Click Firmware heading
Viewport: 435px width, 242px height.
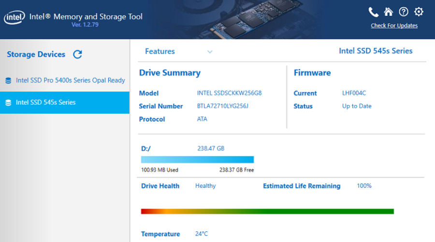point(312,73)
